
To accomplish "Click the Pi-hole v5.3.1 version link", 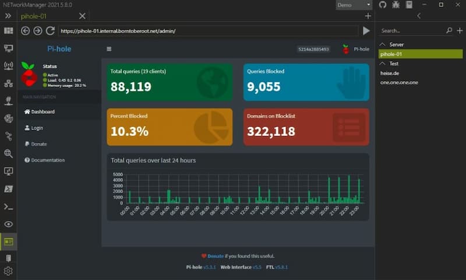I will click(x=210, y=267).
